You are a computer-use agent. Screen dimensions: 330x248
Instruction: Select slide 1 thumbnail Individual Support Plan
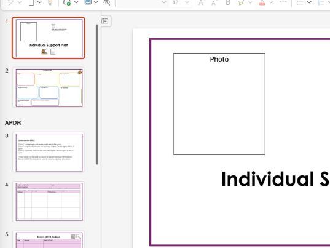coord(49,38)
